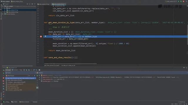Click the highlighted watches icon beside Variables list
Screen dimensions: 188x105
pyautogui.click(x=37, y=87)
